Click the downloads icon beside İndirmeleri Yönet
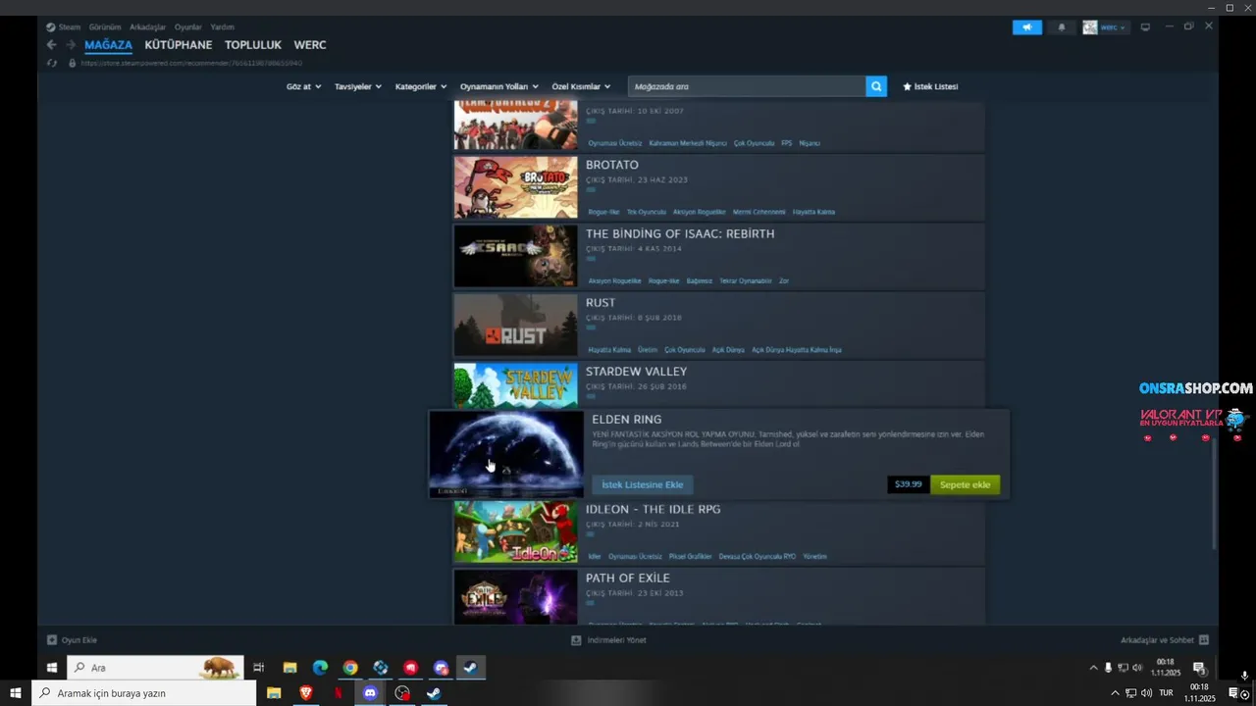The image size is (1256, 706). (x=576, y=640)
